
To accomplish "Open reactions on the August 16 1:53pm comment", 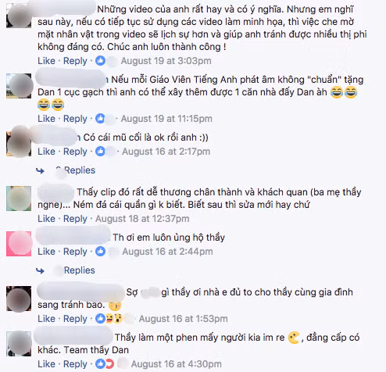I will 109,319.
